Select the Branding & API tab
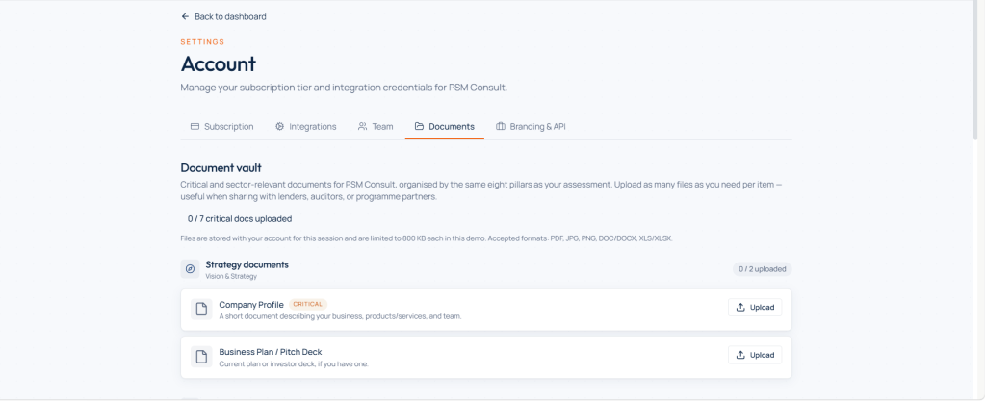This screenshot has width=986, height=401. 532,126
